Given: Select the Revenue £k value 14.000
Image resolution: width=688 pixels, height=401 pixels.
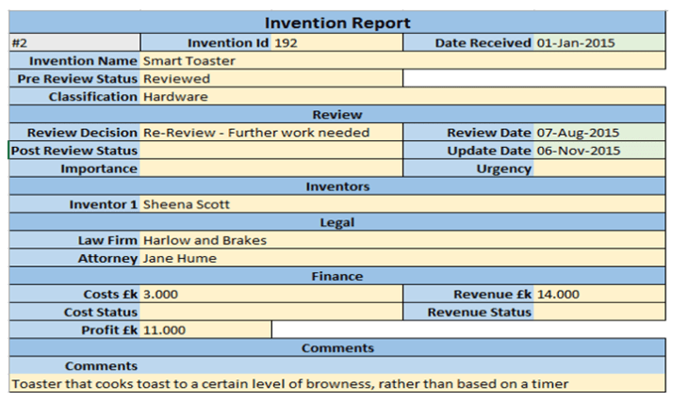Looking at the screenshot, I should click(x=599, y=294).
